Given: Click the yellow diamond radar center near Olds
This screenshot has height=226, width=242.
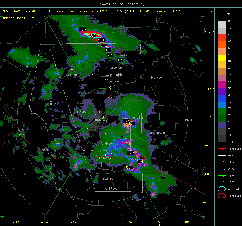Looking at the screenshot, I should (x=102, y=117).
